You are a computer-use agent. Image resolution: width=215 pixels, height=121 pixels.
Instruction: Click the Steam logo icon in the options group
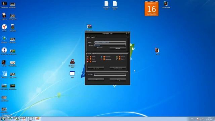117,59
